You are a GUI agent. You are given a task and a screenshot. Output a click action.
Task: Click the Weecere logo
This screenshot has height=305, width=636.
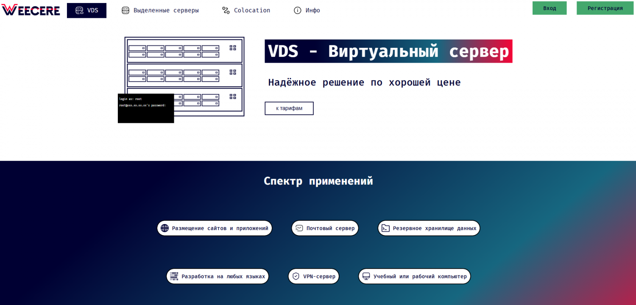(31, 10)
